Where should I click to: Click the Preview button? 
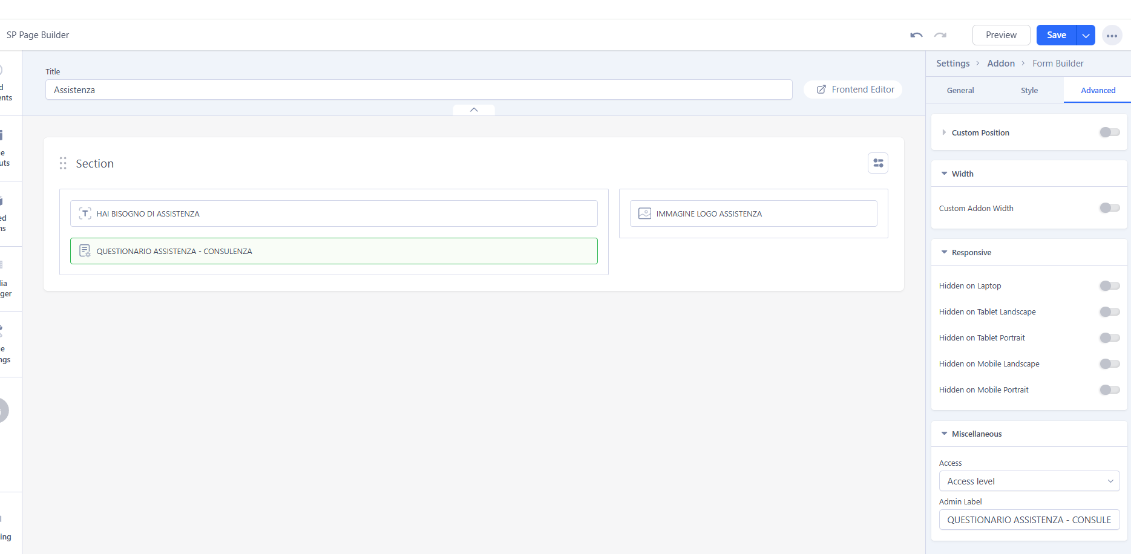1001,35
